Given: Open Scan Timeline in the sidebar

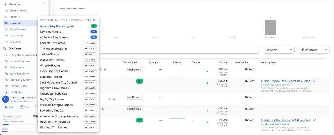Looking at the screenshot, I should 18,29.
